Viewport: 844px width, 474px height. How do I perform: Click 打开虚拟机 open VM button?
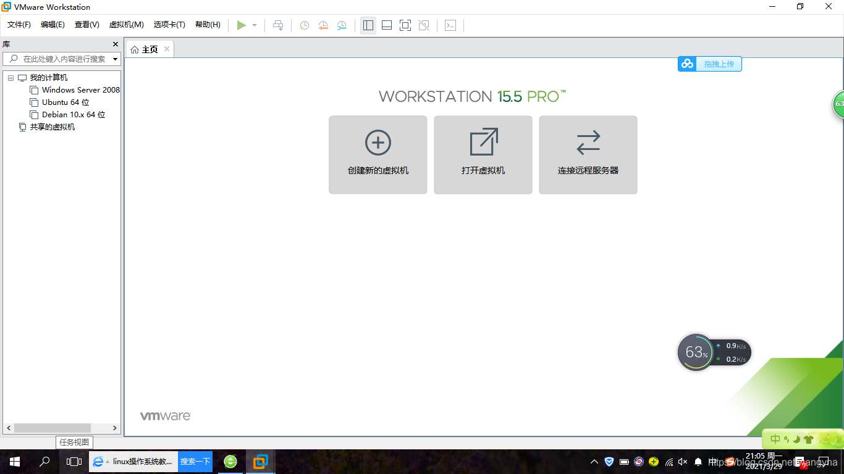click(483, 155)
